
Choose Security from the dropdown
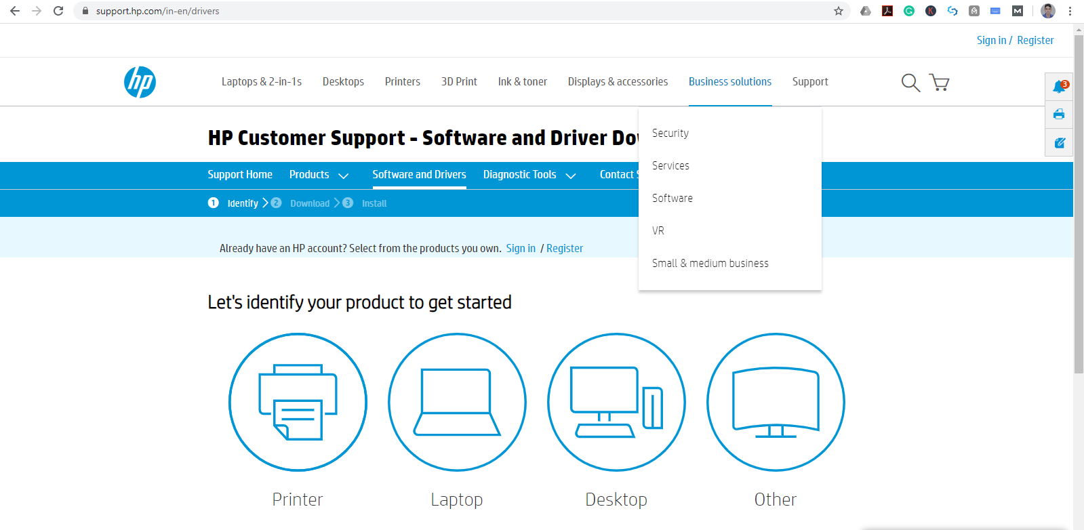(670, 133)
